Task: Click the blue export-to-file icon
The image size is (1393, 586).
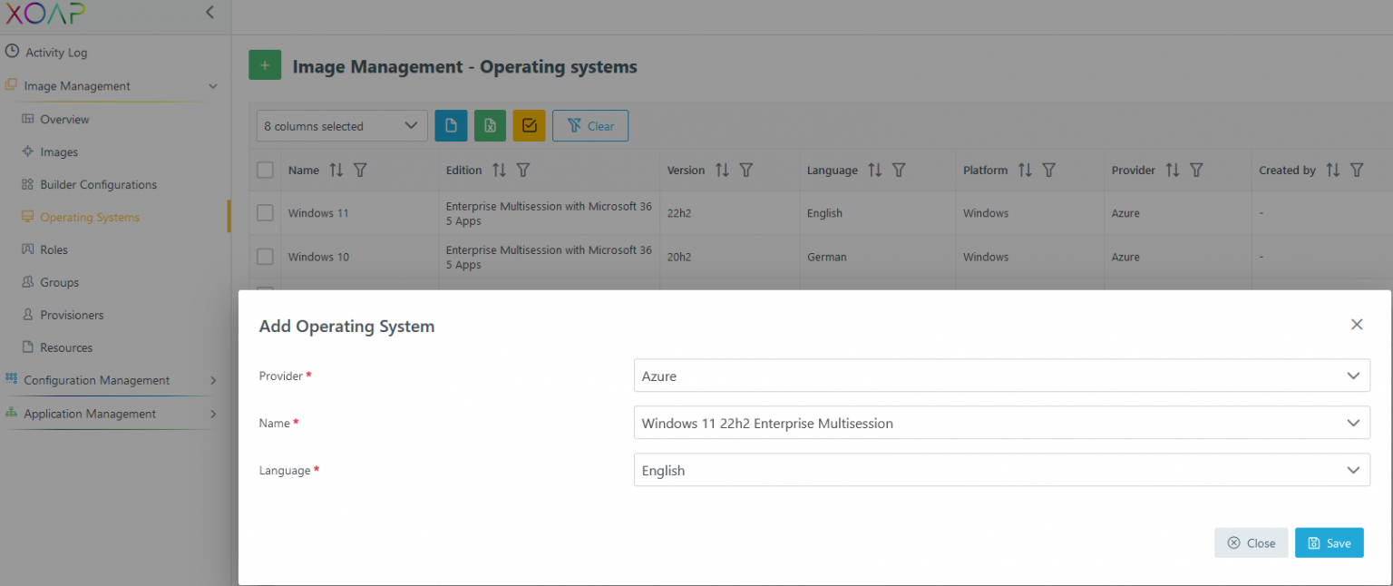Action: tap(451, 125)
